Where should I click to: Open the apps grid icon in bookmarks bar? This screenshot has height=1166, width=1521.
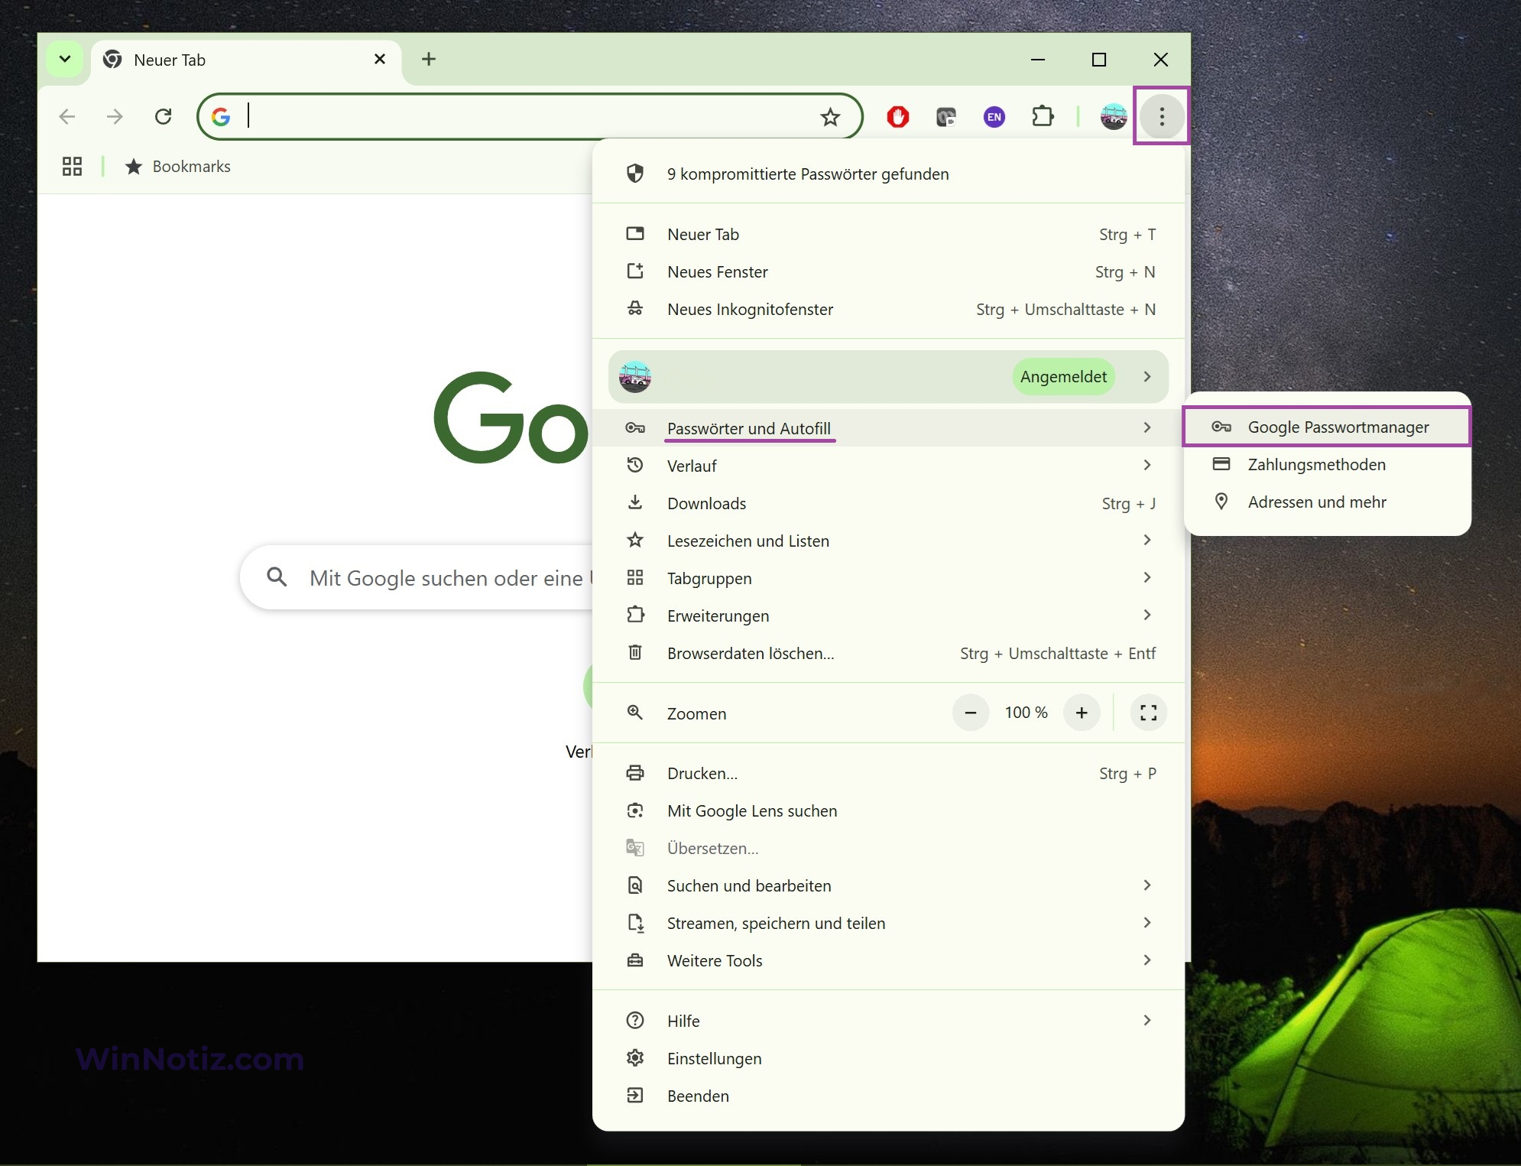tap(72, 166)
